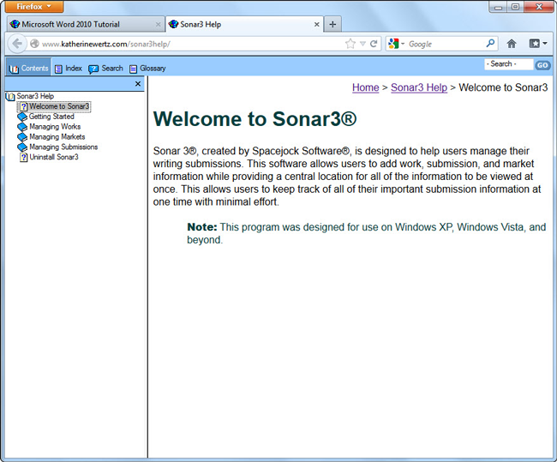Image resolution: width=557 pixels, height=462 pixels.
Task: Maximize the Firefox window
Action: [515, 7]
